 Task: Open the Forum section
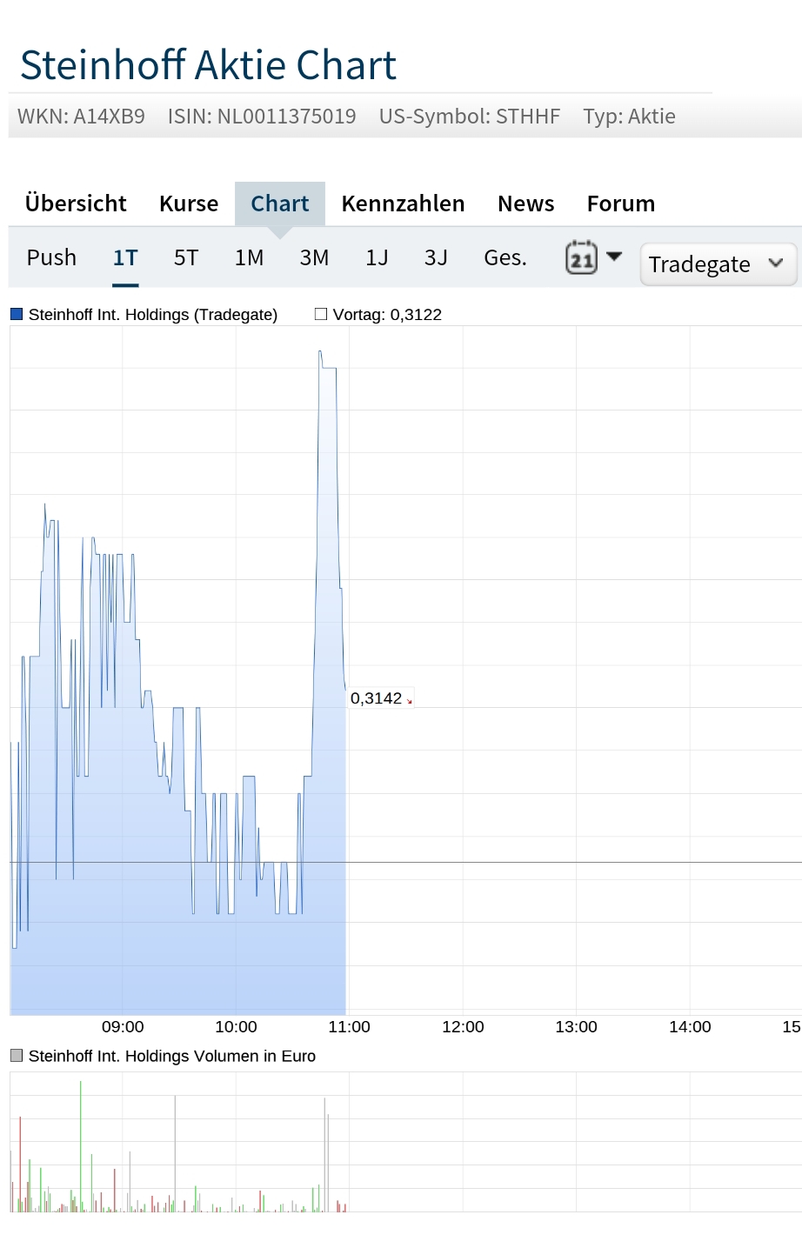coord(620,204)
